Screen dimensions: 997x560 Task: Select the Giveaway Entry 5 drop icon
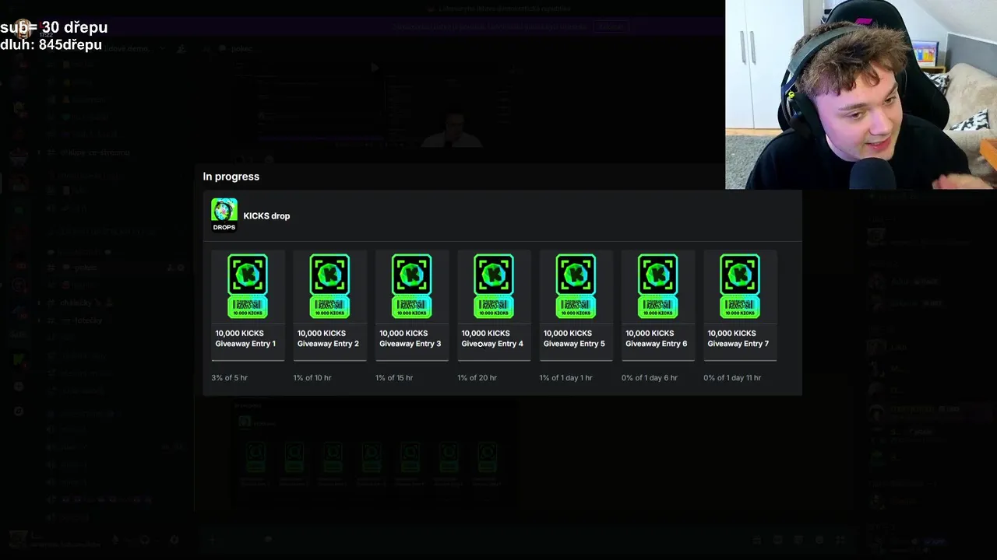[x=576, y=286]
